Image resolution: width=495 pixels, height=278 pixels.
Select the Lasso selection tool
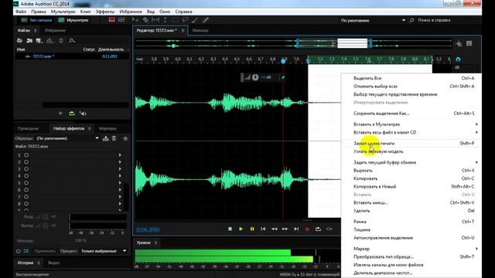click(x=185, y=20)
